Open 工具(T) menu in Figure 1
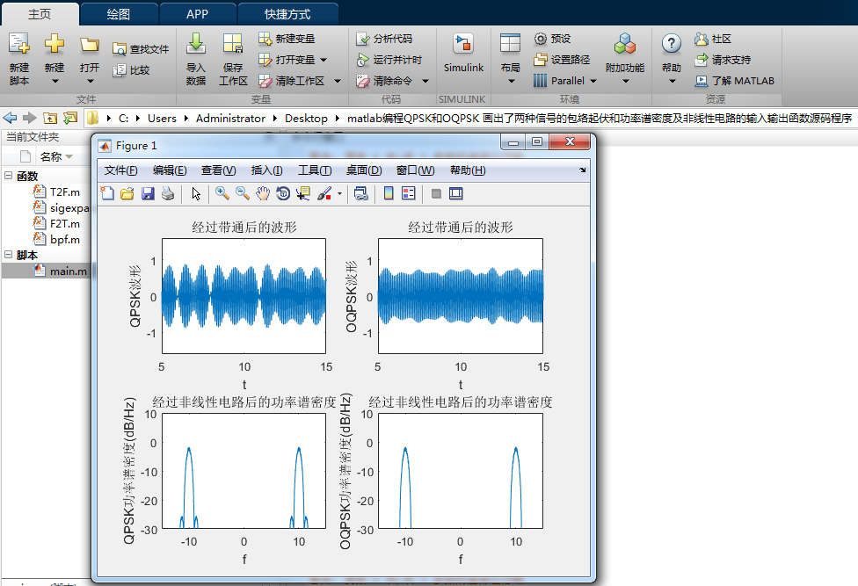858x586 pixels. pyautogui.click(x=315, y=170)
